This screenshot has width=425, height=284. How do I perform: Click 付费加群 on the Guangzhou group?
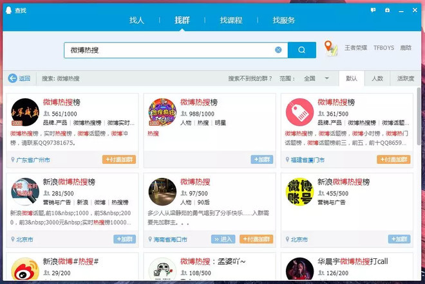point(119,159)
